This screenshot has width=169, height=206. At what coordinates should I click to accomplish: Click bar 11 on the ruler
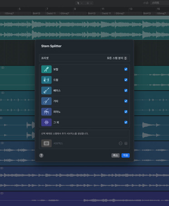(x=103, y=9)
